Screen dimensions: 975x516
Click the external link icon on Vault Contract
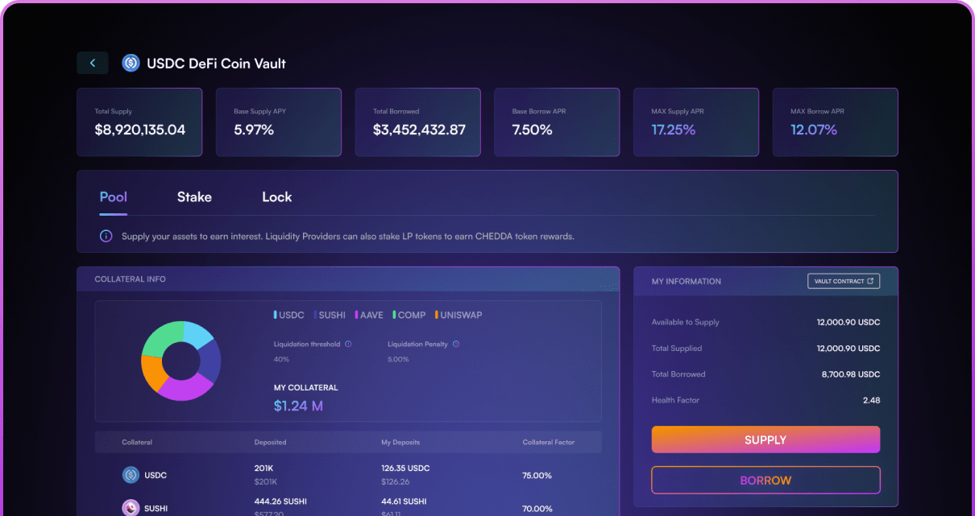[873, 281]
